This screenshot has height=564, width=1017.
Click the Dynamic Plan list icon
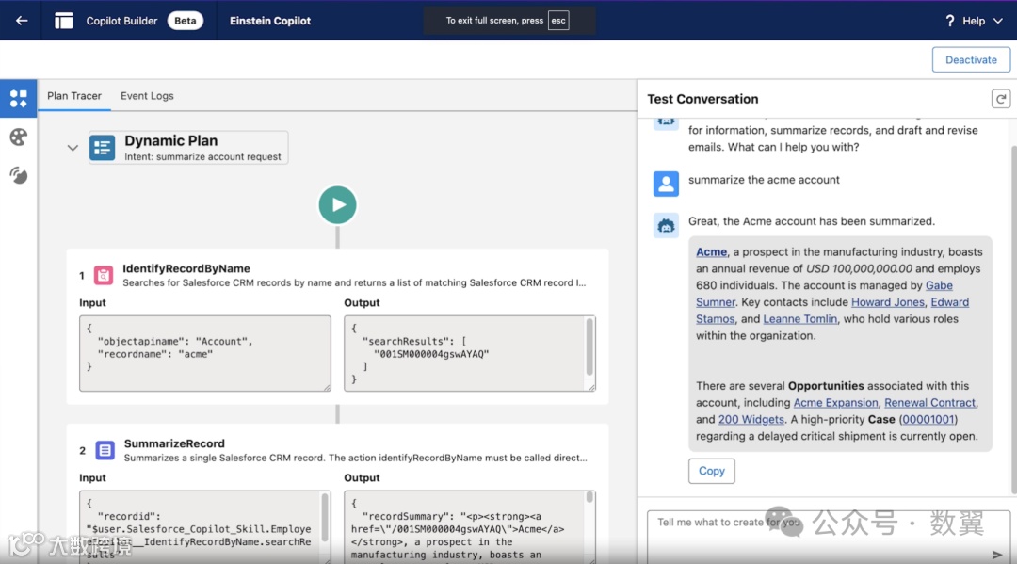[103, 147]
